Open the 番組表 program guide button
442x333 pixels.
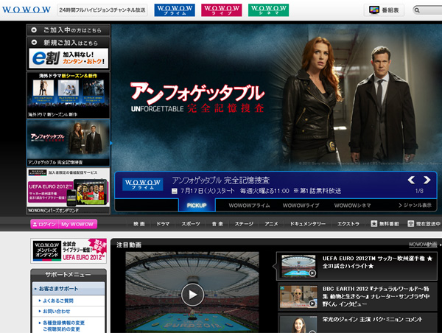[384, 10]
